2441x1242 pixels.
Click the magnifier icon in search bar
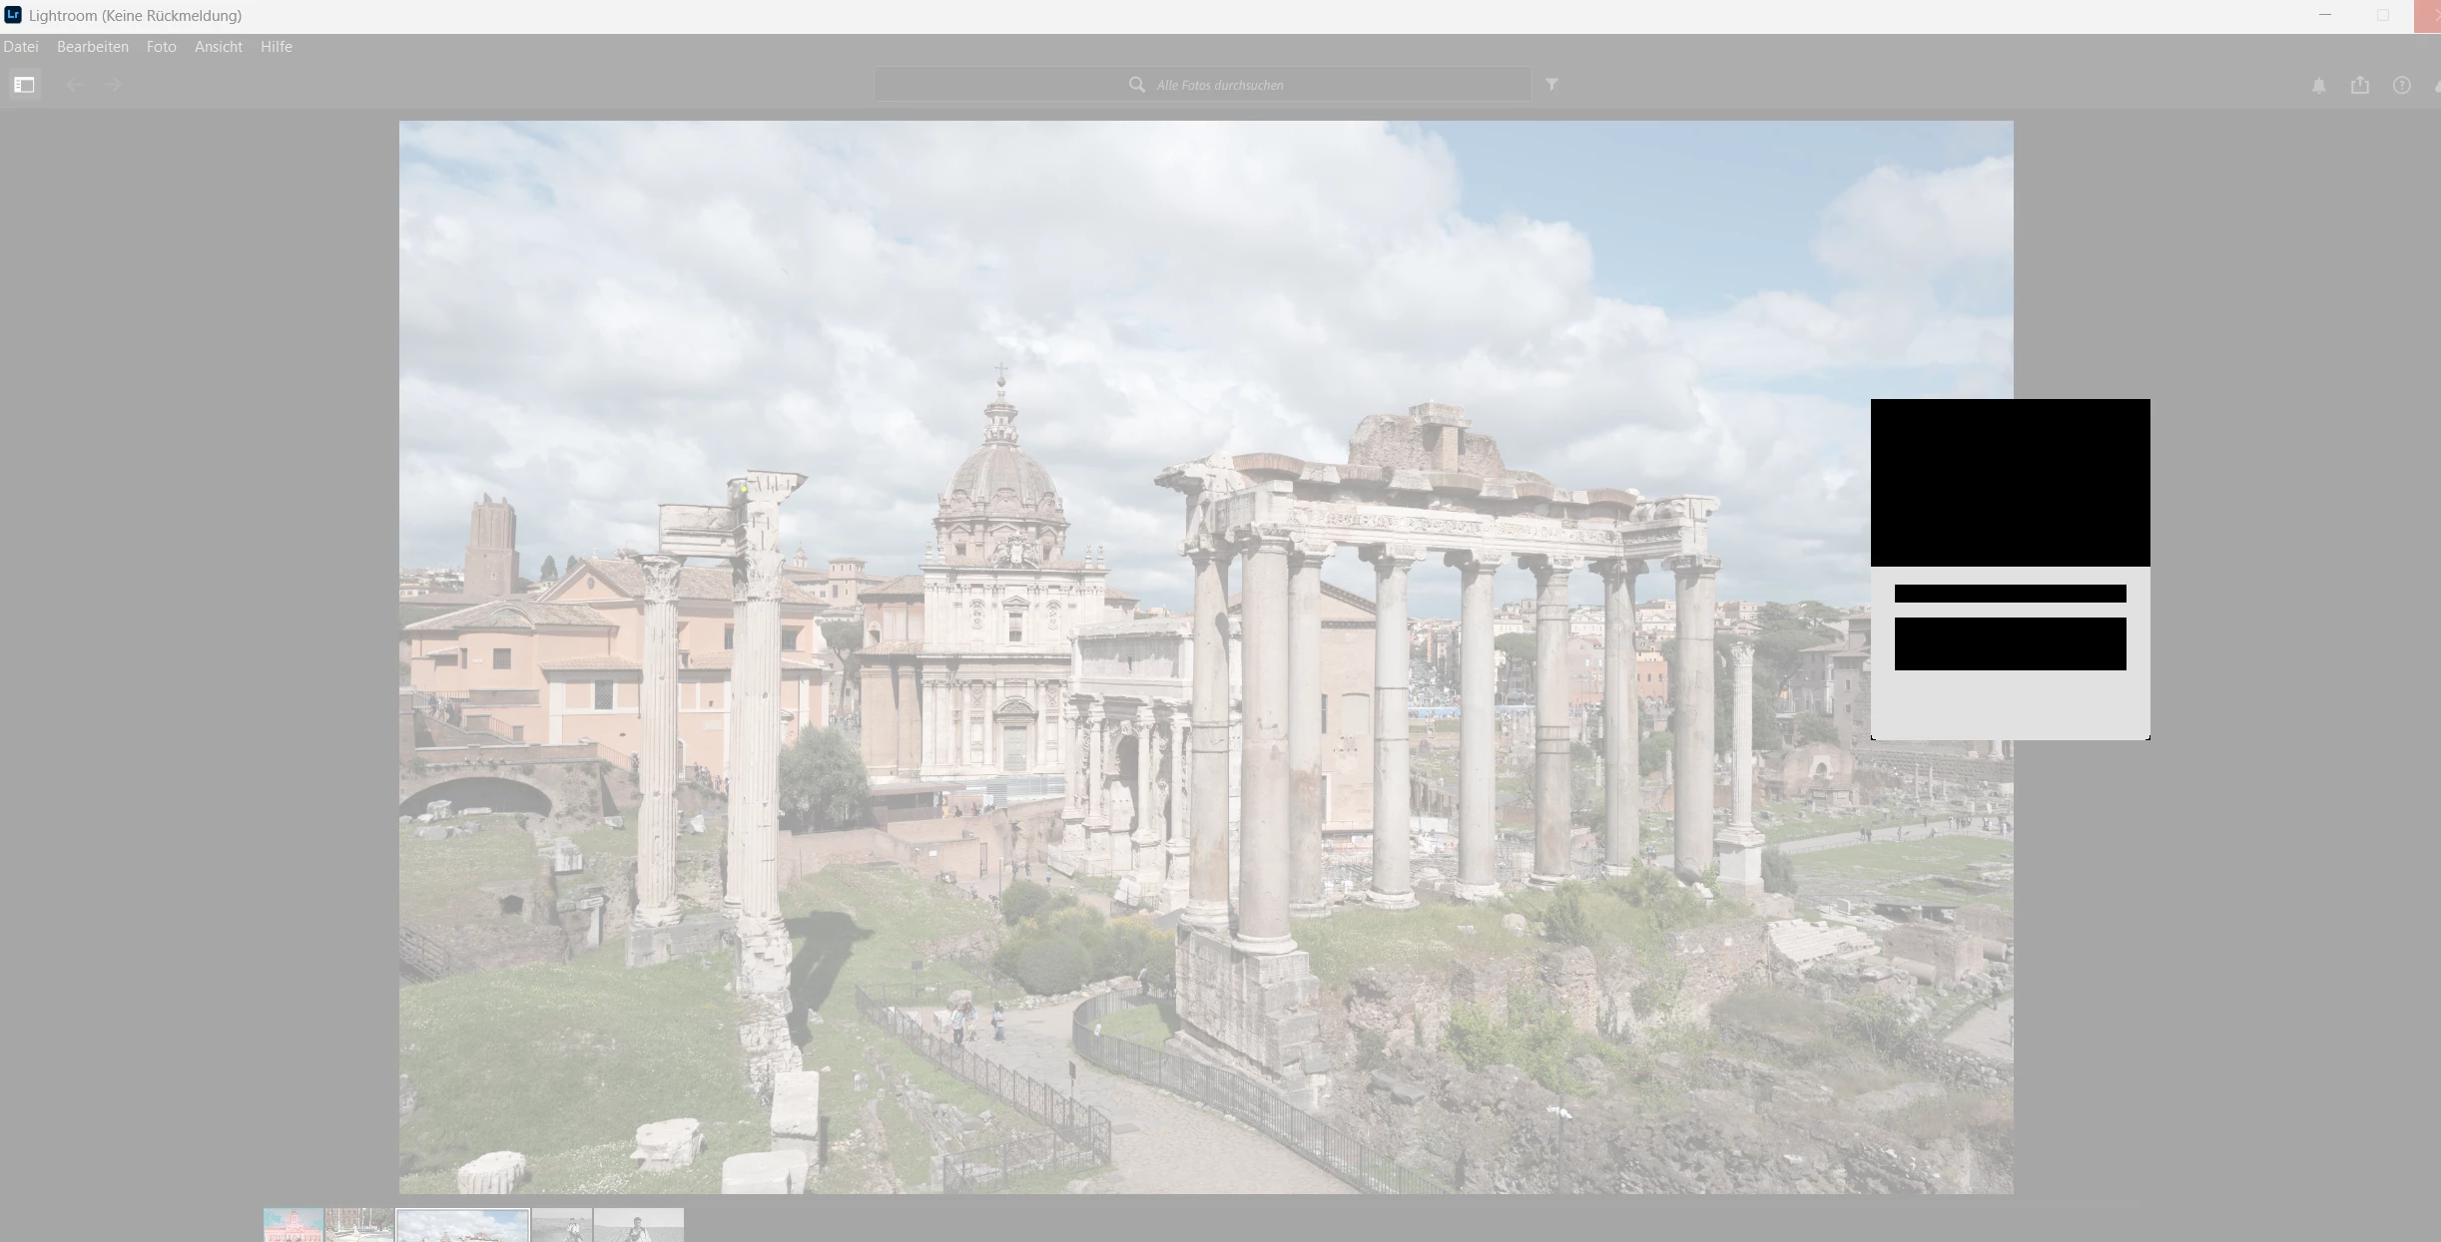[x=1136, y=85]
